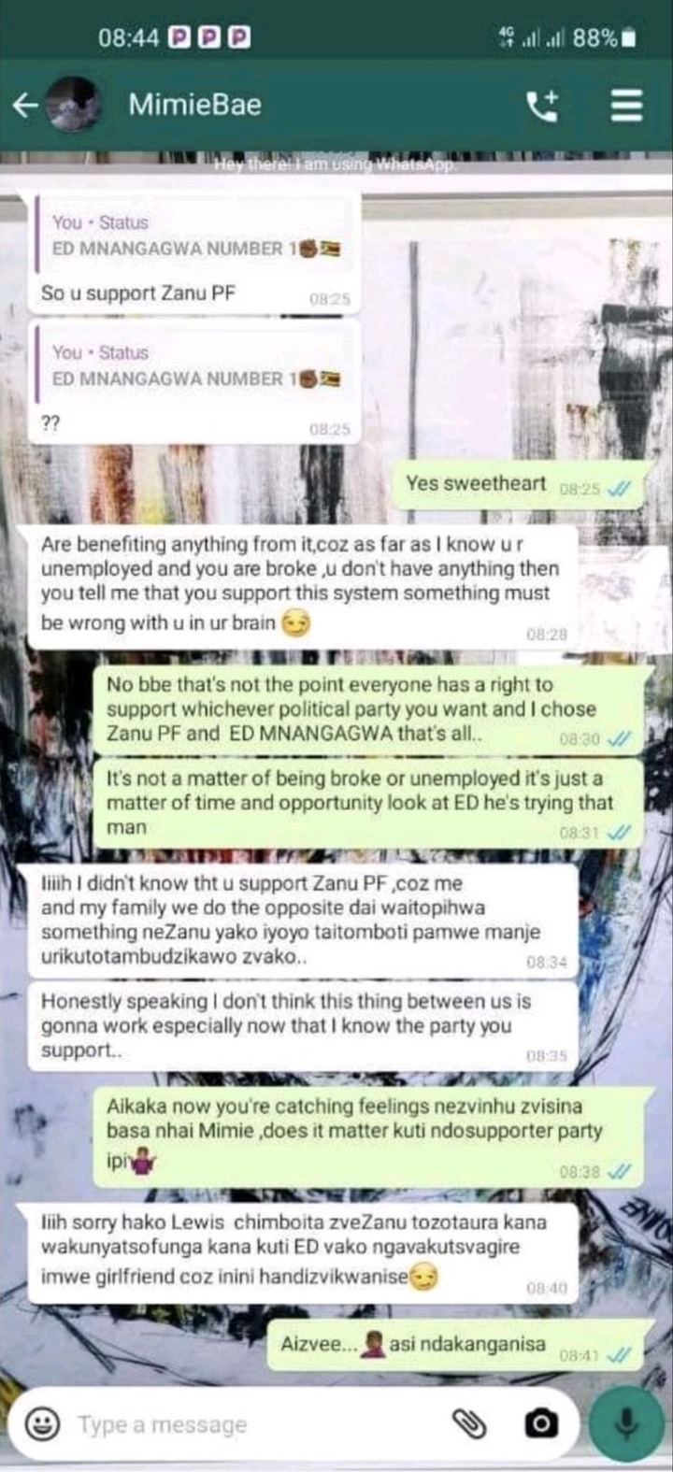Viewport: 673px width, 1472px height.
Task: Open the three-line menu icon
Action: pyautogui.click(x=626, y=106)
